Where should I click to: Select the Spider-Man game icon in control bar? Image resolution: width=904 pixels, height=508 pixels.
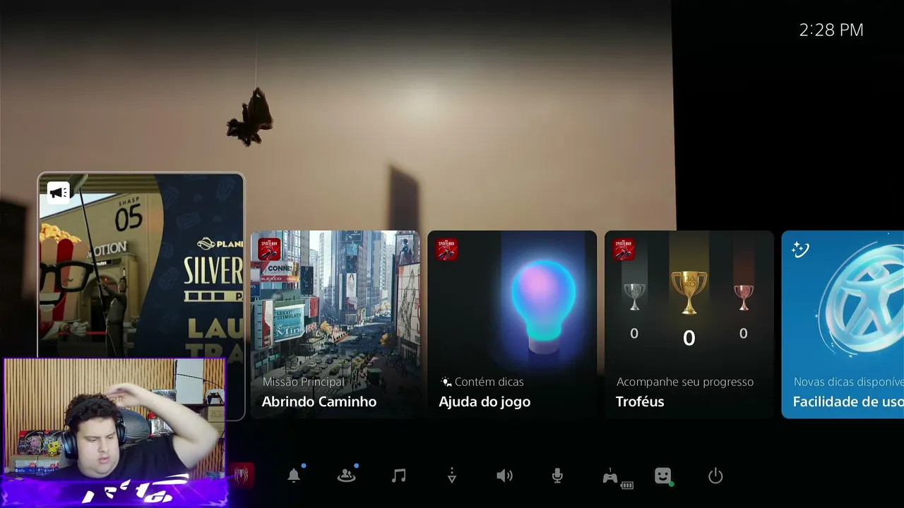[240, 474]
